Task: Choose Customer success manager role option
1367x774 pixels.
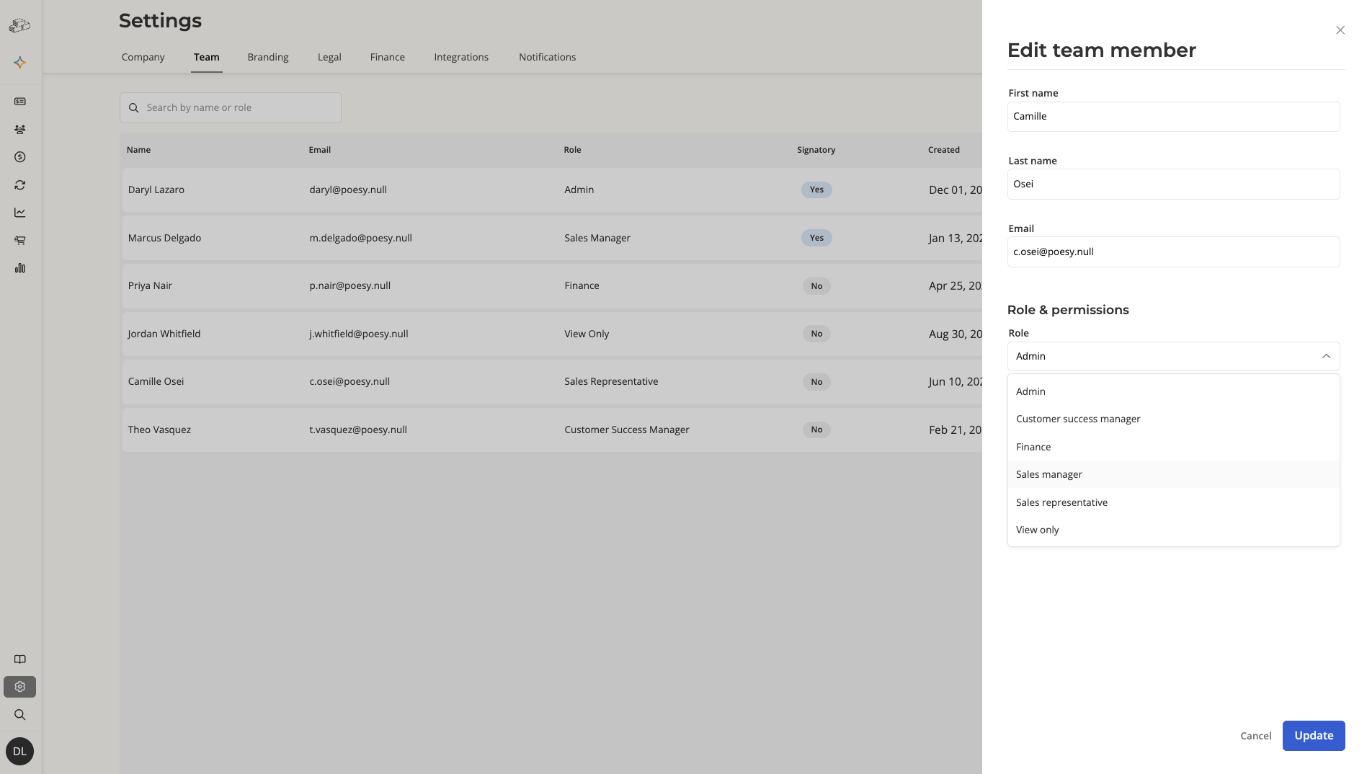Action: 1173,419
